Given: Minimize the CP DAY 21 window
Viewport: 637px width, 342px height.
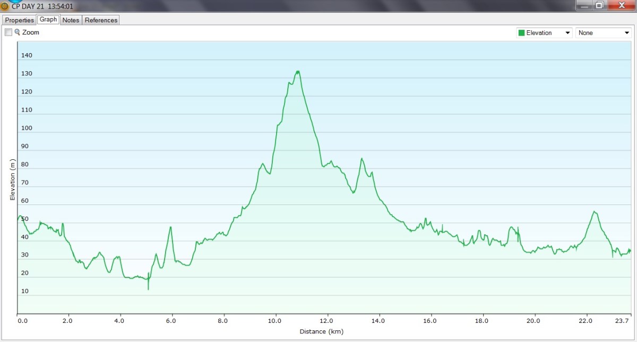Looking at the screenshot, I should [x=584, y=5].
